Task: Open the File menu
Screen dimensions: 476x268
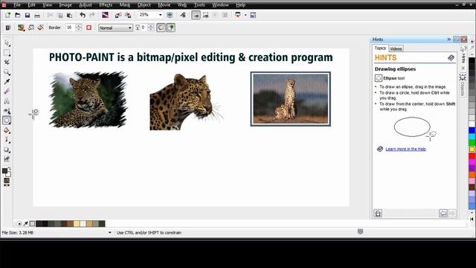Action: [17, 5]
